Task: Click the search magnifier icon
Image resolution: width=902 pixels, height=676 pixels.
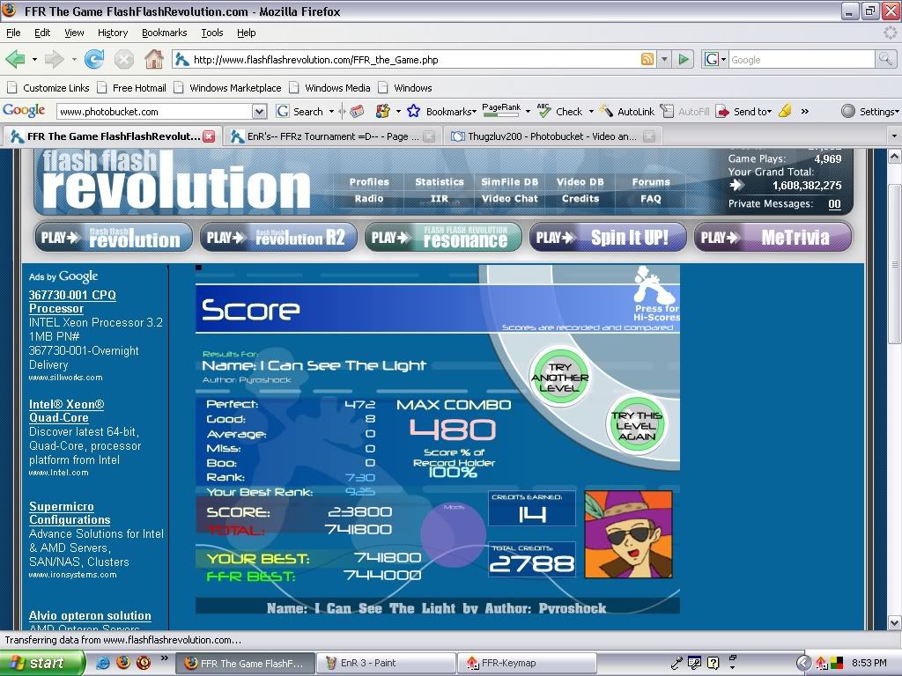Action: pyautogui.click(x=885, y=60)
